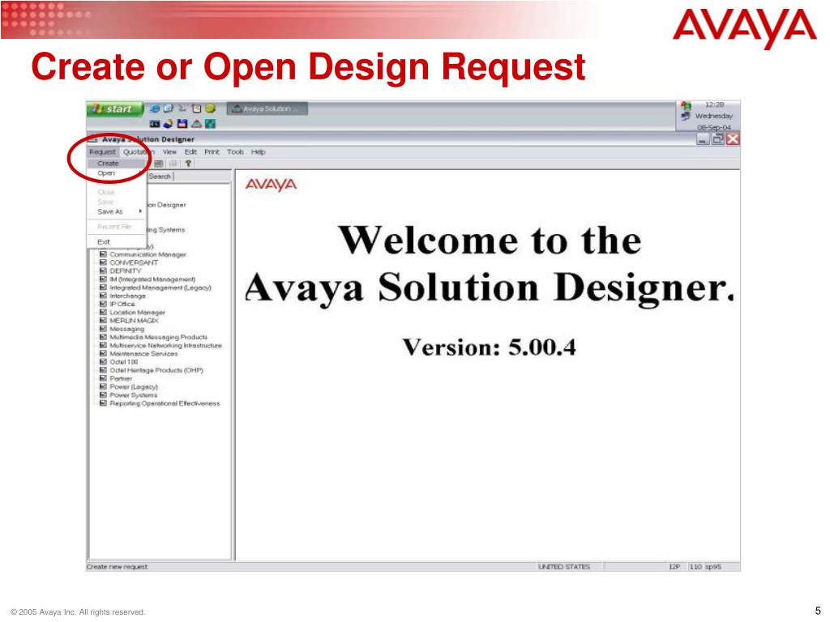Choose Create in the Request menu
Viewport: 830px width, 622px height.
(117, 164)
